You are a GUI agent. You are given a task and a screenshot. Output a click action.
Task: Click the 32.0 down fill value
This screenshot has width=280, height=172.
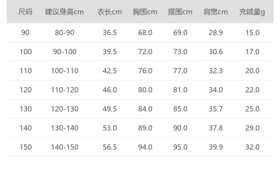click(252, 147)
